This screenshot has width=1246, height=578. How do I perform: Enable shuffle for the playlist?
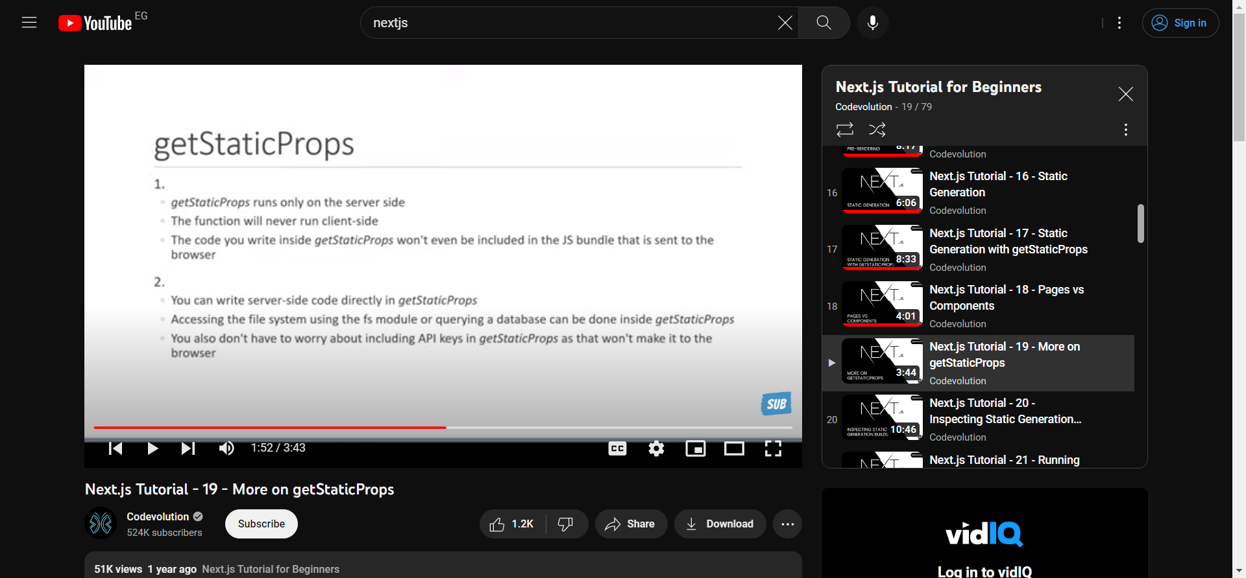coord(877,130)
